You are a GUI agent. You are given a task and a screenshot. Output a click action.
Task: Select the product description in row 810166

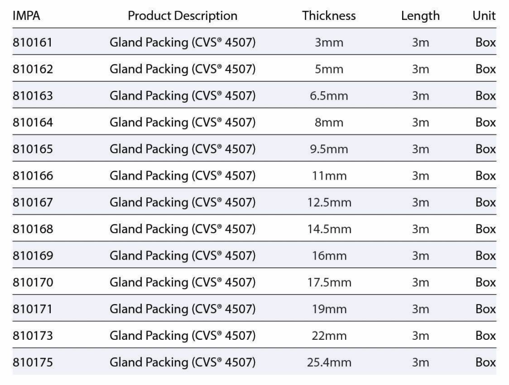[x=182, y=176]
